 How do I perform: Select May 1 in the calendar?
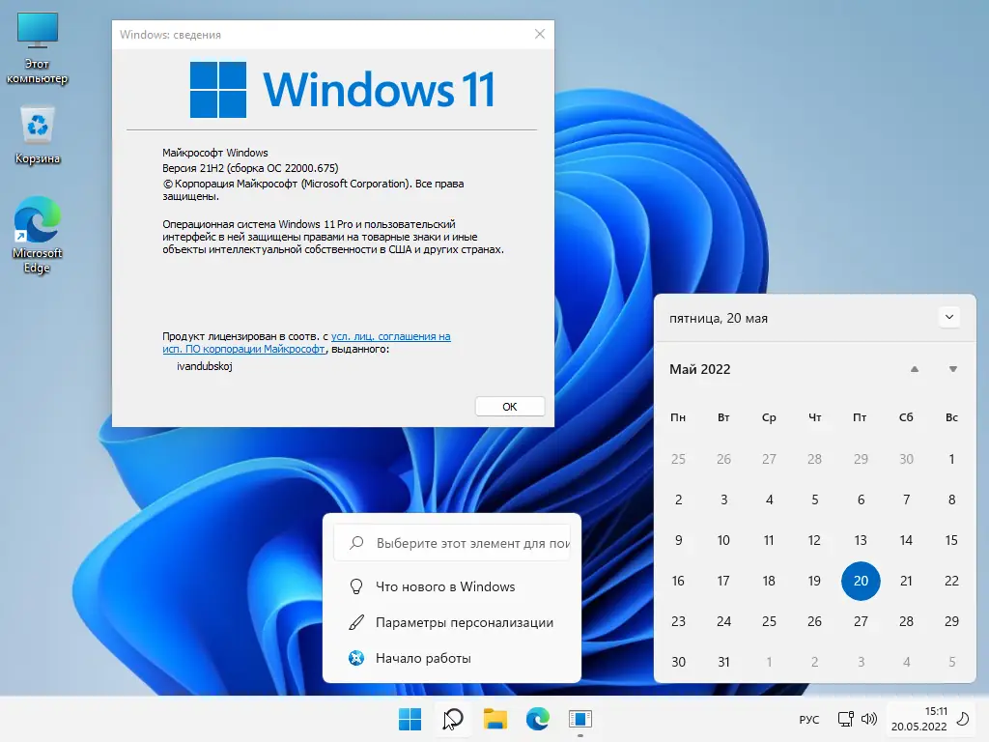pyautogui.click(x=951, y=459)
